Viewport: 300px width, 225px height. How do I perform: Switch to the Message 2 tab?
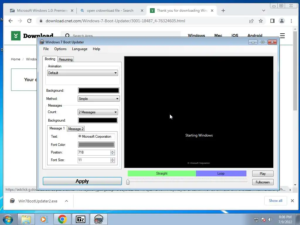point(76,129)
